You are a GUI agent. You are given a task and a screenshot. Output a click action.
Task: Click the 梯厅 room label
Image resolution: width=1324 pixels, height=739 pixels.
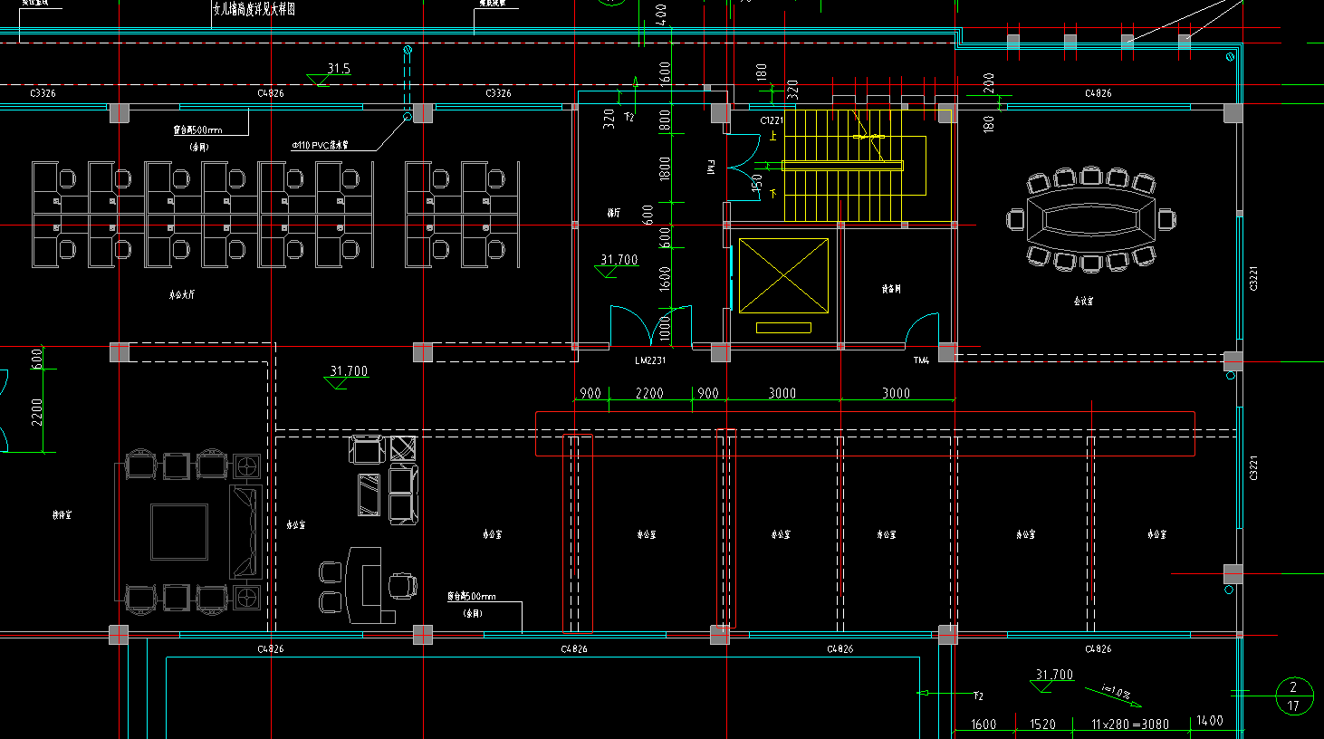pyautogui.click(x=614, y=213)
